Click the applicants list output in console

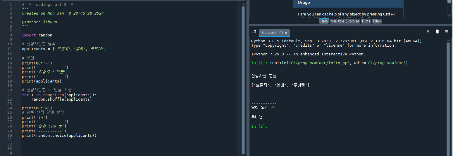click(x=280, y=85)
